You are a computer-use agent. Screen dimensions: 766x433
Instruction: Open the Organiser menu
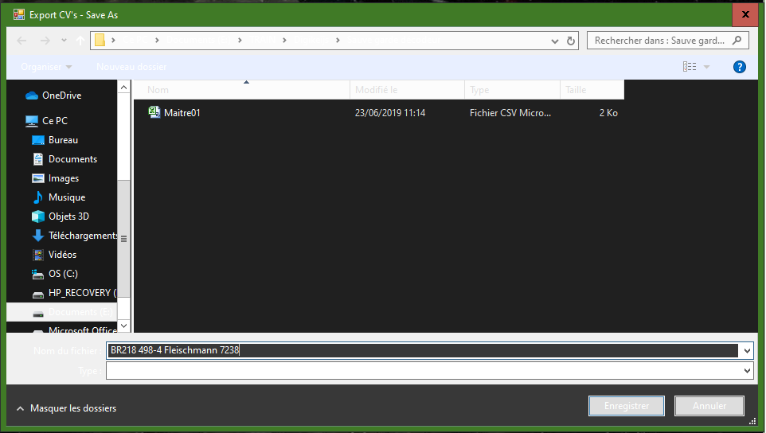tap(46, 67)
